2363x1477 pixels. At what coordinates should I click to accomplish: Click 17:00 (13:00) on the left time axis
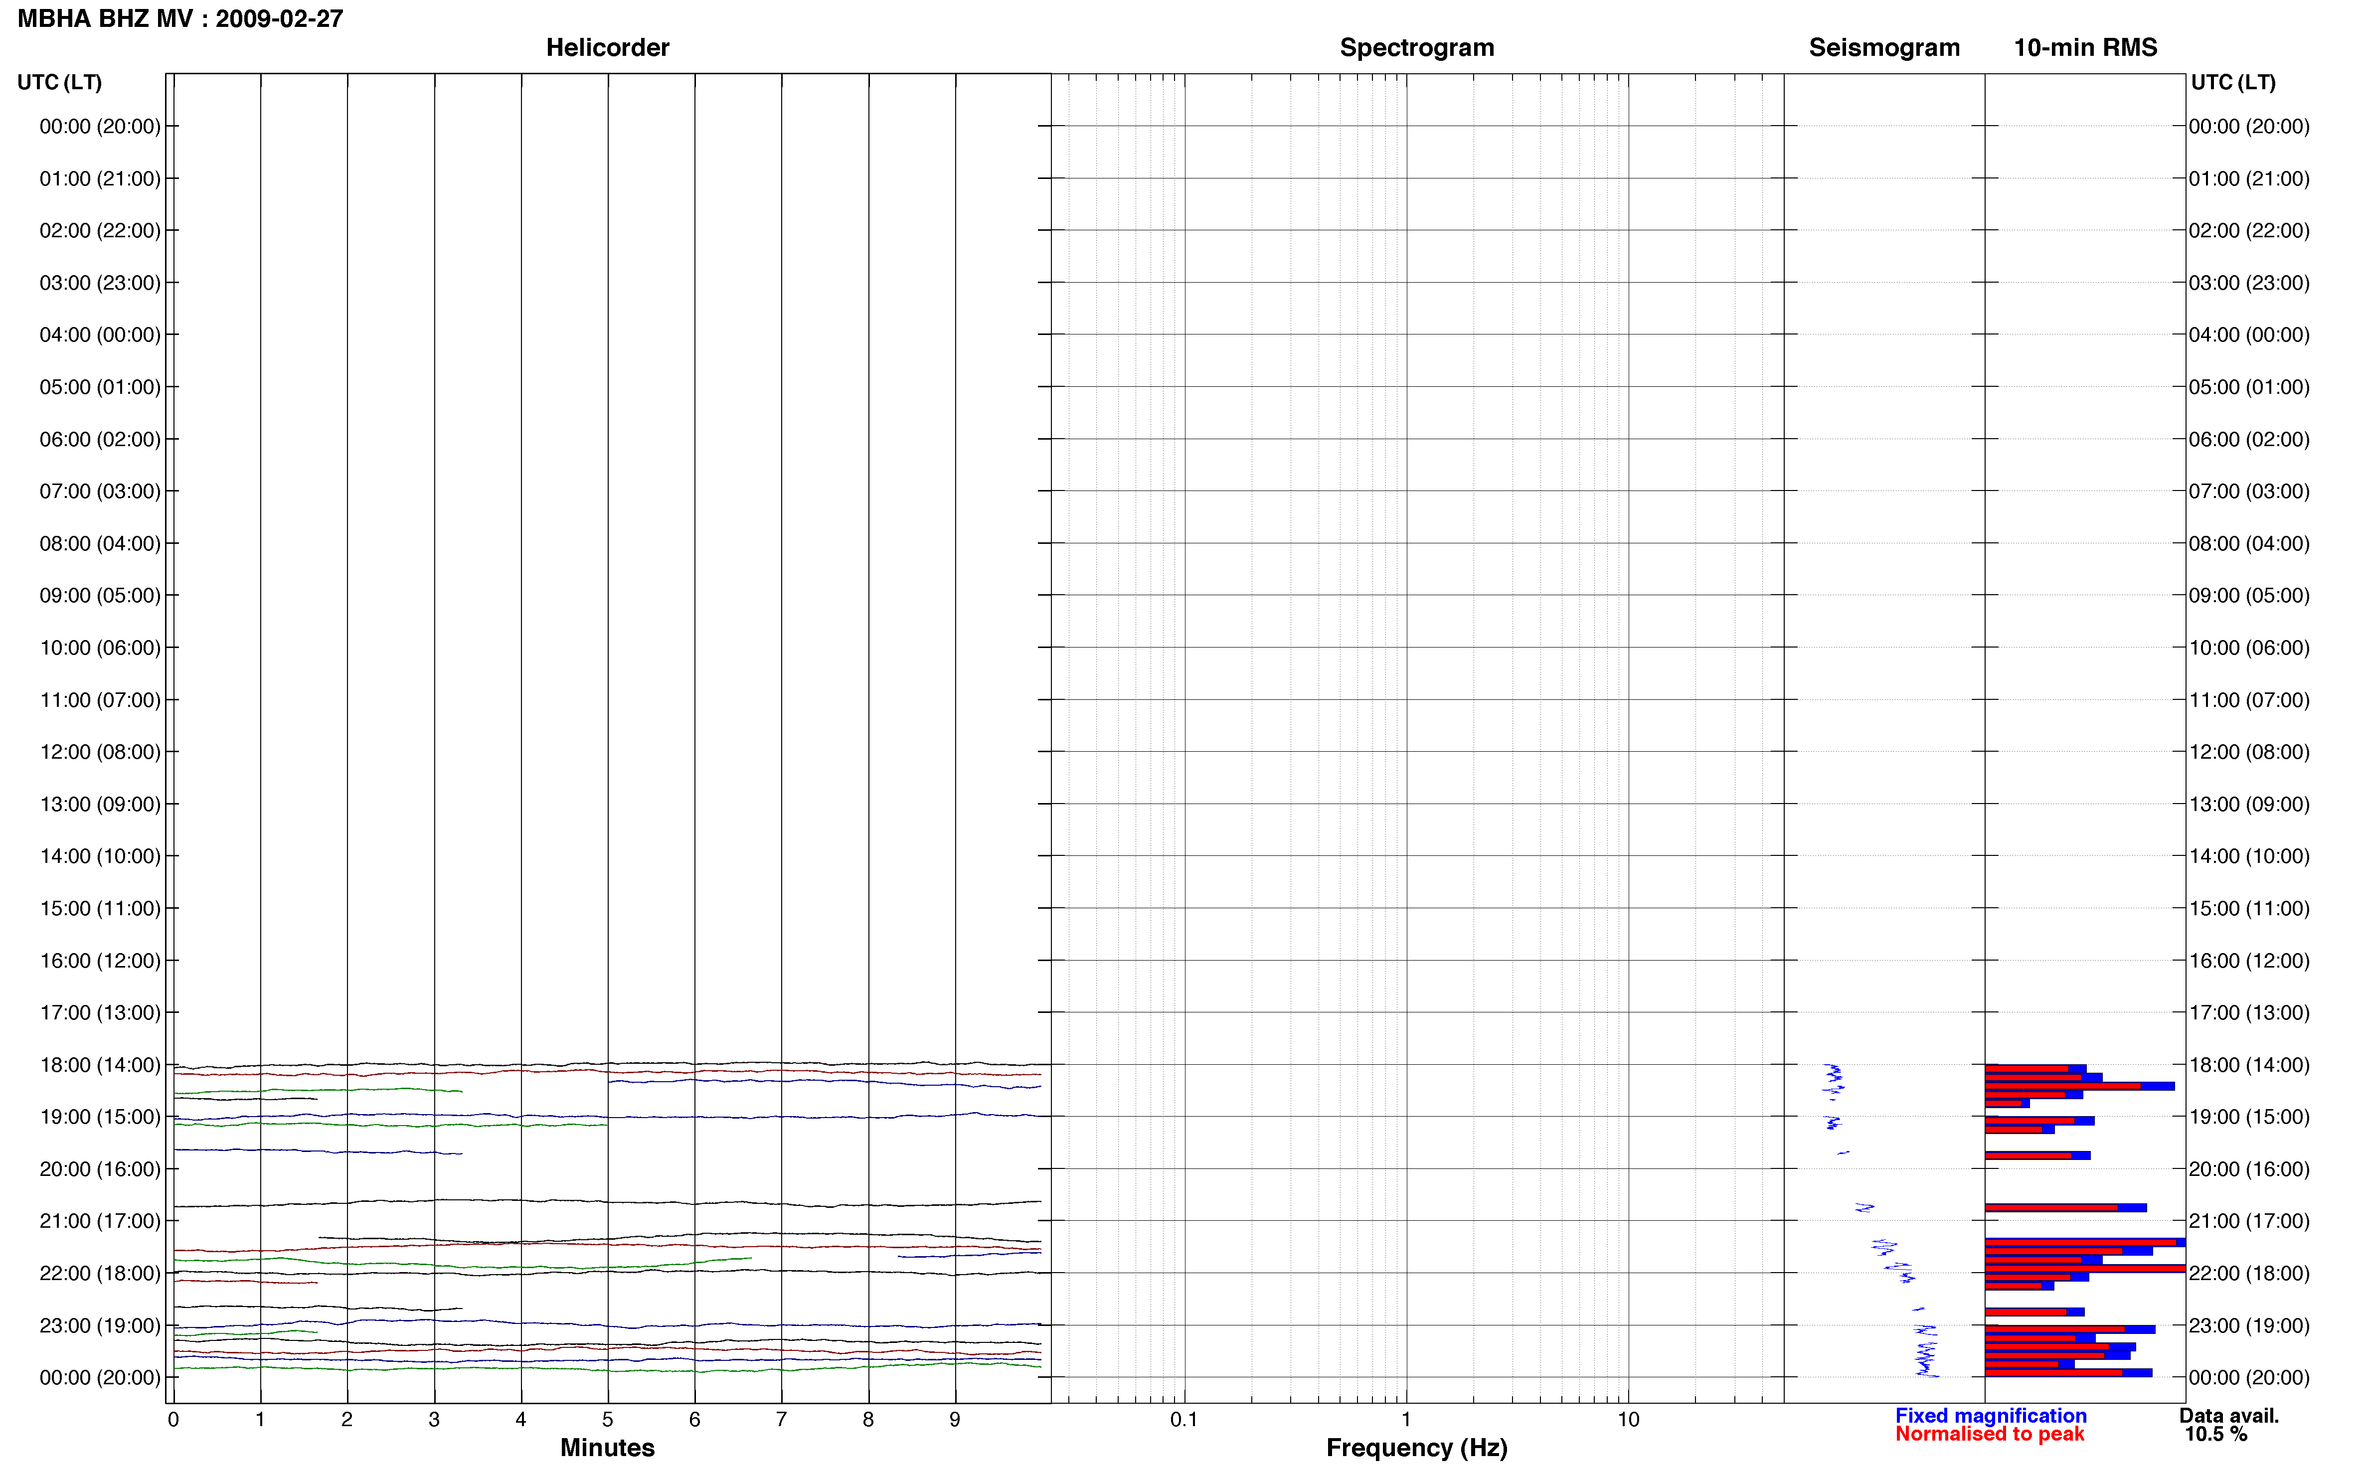(x=100, y=1012)
